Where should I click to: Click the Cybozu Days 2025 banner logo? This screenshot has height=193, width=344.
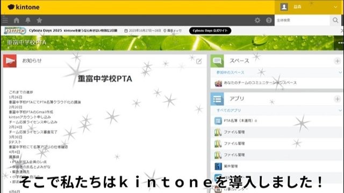pos(15,31)
